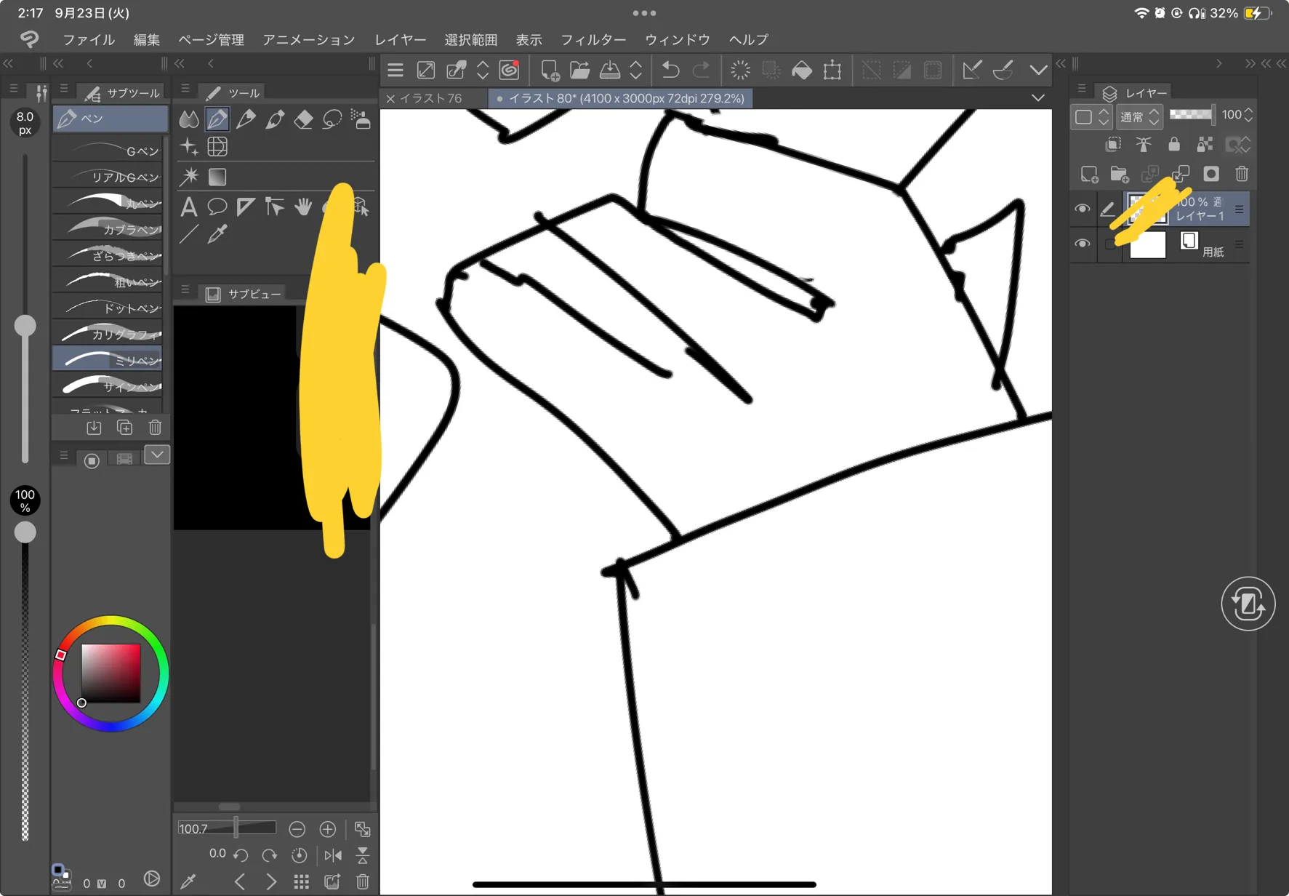Select the Eraser tool
Image resolution: width=1289 pixels, height=896 pixels.
click(x=303, y=119)
